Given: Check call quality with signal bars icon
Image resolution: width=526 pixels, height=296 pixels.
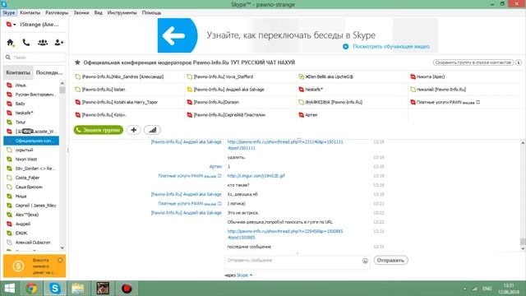Looking at the screenshot, I should click(152, 130).
